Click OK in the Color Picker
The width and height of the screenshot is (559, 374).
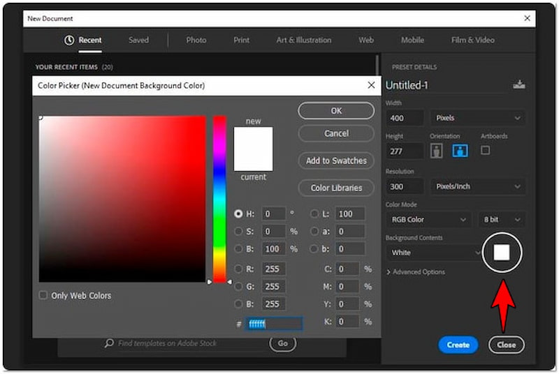pos(336,111)
